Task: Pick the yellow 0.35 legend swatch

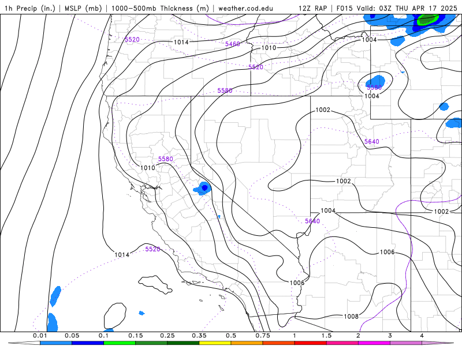Action: pos(215,343)
